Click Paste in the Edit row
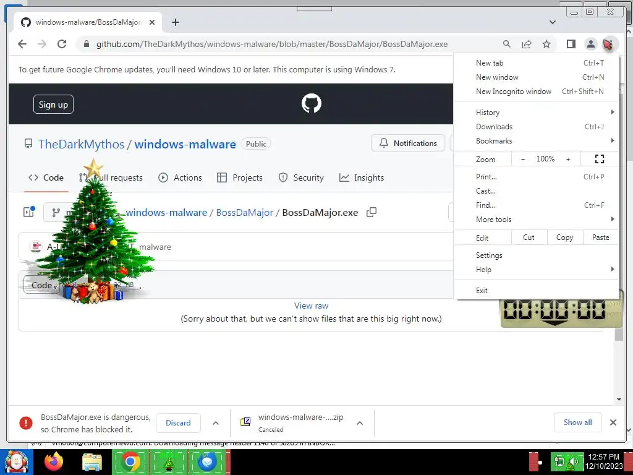 pyautogui.click(x=601, y=237)
